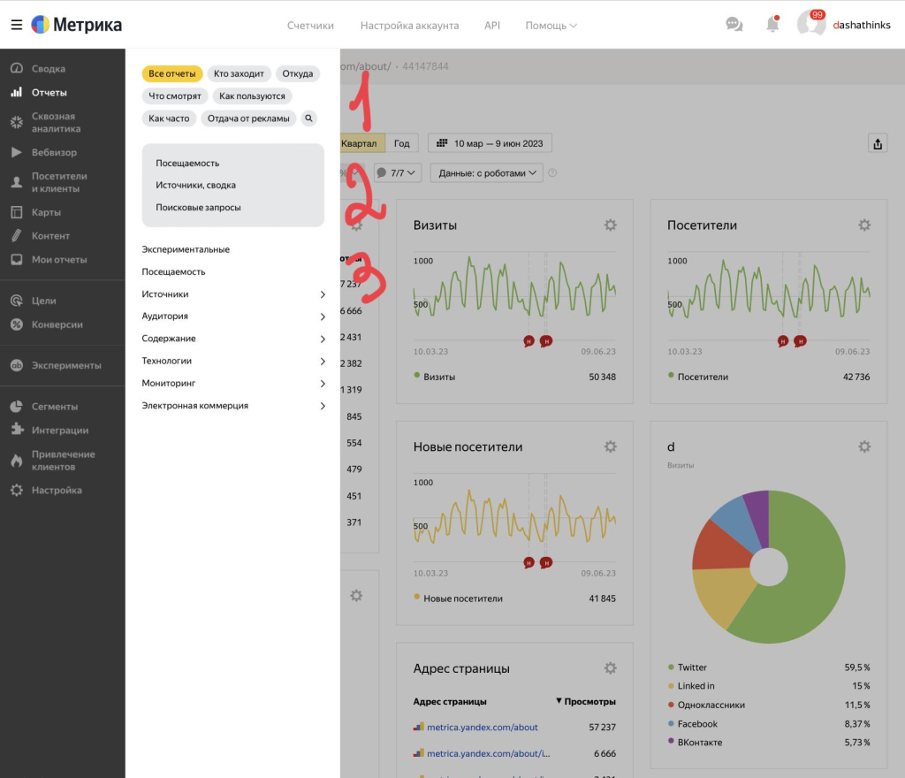Screen dimensions: 905x778
Task: Open settings gear on Посетители widget
Action: tap(864, 225)
